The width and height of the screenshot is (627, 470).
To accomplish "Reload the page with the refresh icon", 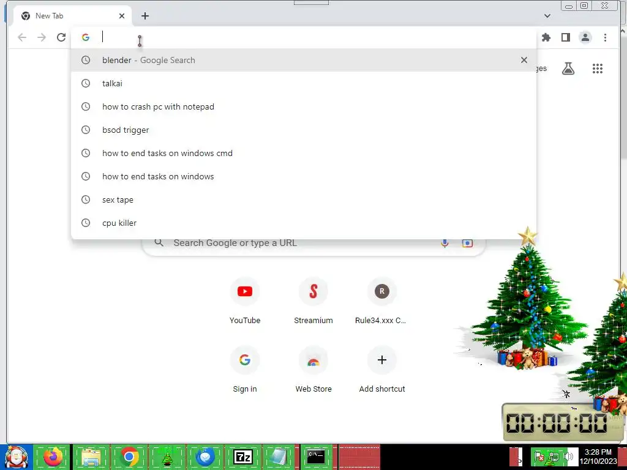I will [61, 37].
